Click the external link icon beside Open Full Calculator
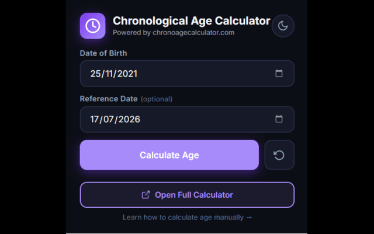Image resolution: width=374 pixels, height=234 pixels. (146, 195)
